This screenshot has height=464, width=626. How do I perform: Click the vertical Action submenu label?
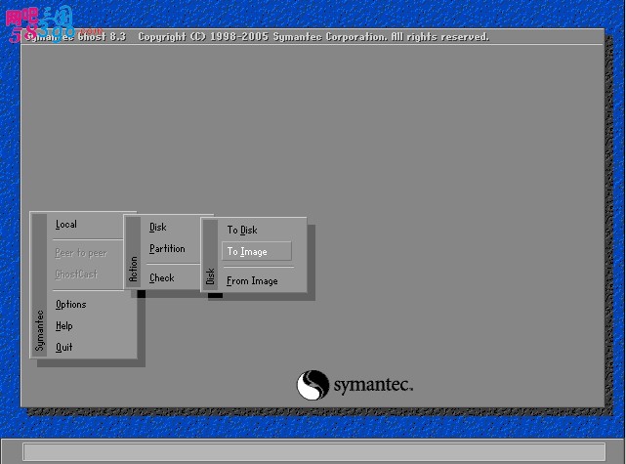pyautogui.click(x=133, y=269)
